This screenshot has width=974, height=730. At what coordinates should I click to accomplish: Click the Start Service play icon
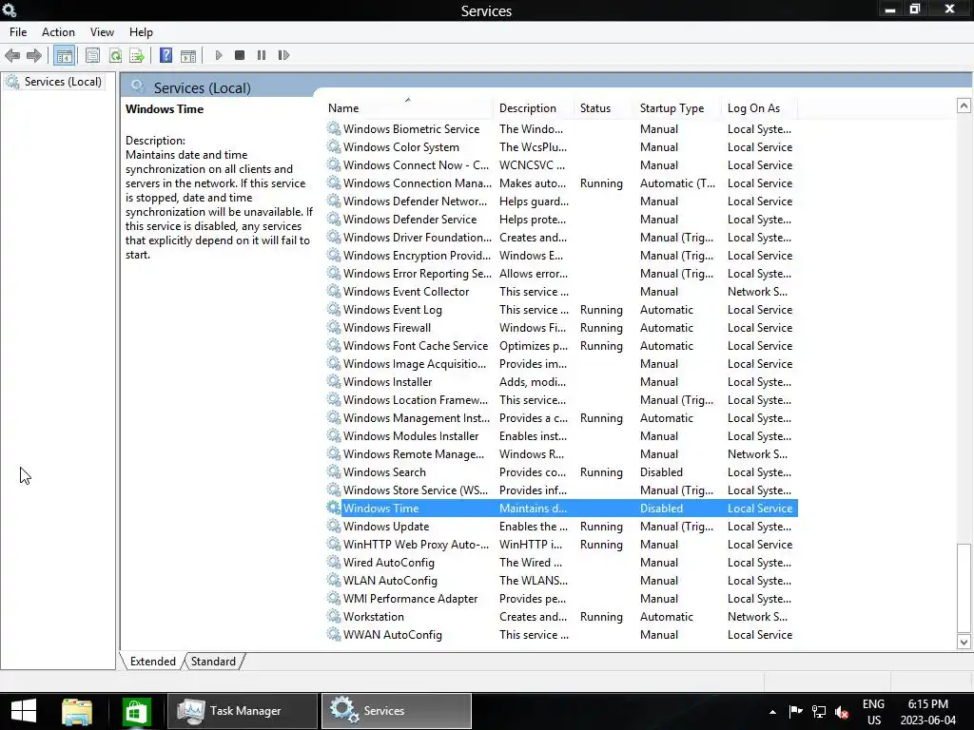pos(219,55)
